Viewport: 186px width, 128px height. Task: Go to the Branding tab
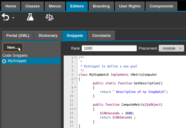click(101, 6)
